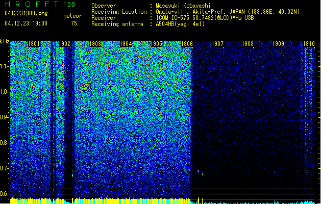The height and width of the screenshot is (204, 321).
Task: Click the Receiving Location label
Action: click(119, 12)
